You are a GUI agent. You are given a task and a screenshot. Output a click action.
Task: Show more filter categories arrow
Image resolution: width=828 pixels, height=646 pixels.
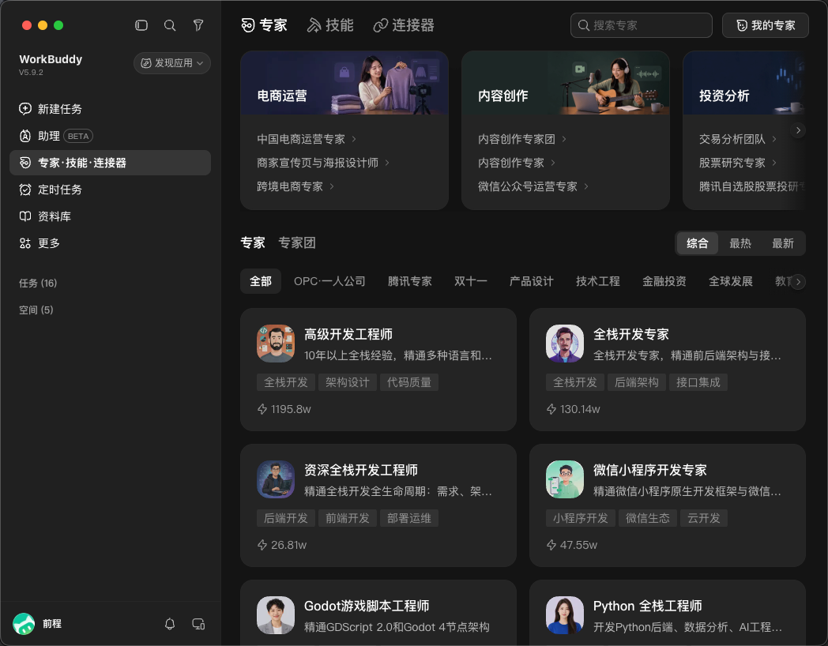tap(798, 282)
